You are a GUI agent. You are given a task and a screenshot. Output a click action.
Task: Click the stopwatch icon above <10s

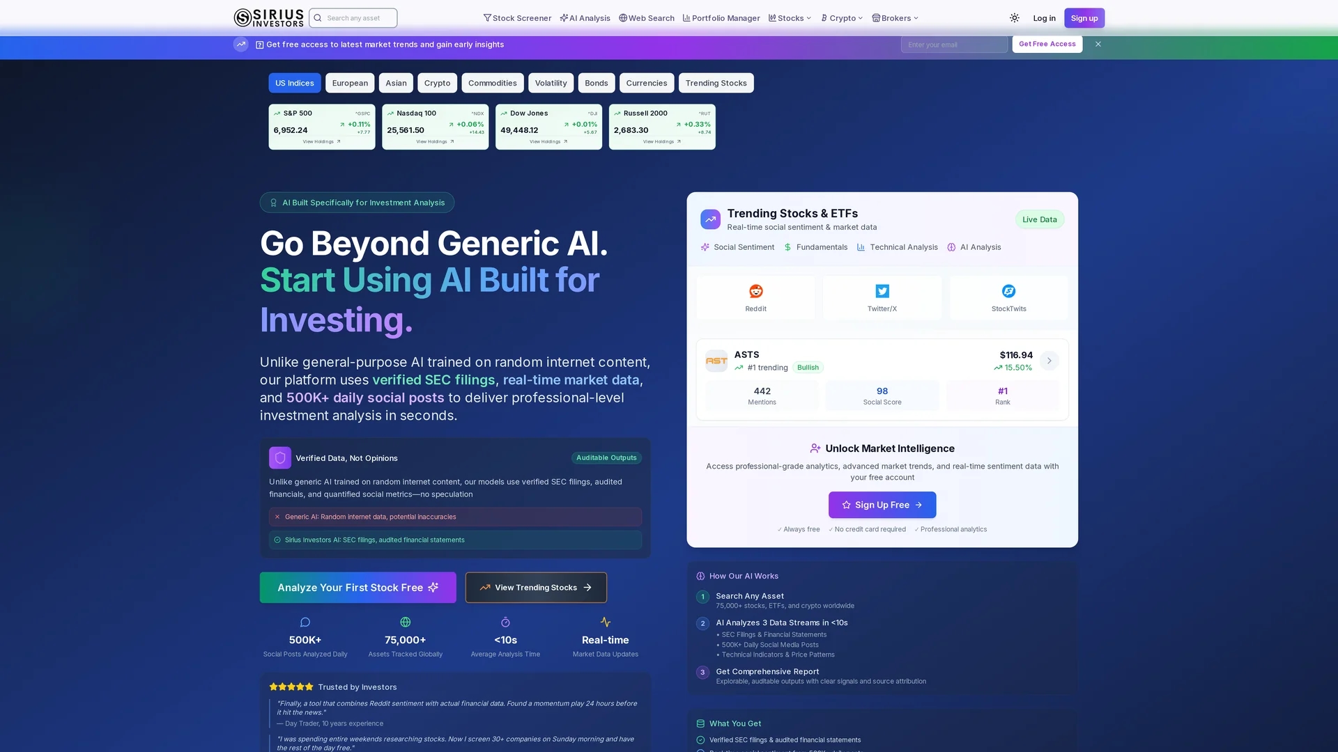(506, 622)
